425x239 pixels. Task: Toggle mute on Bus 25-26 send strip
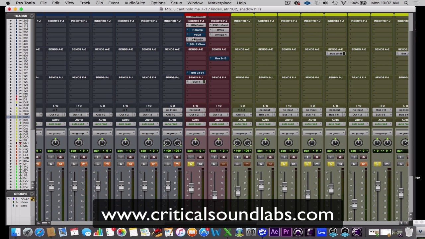(x=340, y=164)
